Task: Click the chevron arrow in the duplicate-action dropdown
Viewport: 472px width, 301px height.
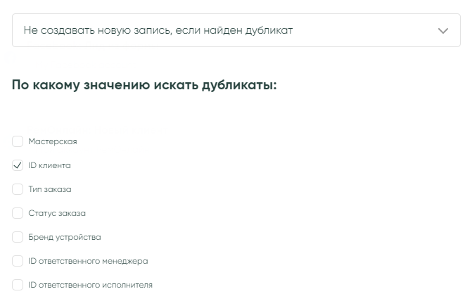Action: 442,31
